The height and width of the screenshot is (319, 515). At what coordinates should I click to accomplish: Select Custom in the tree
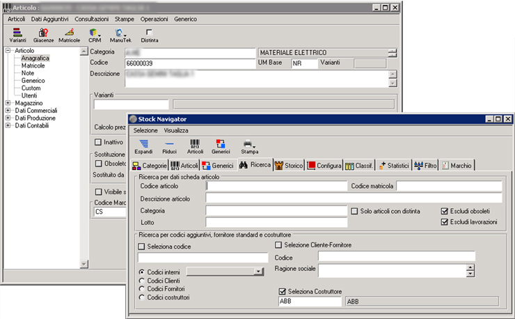point(31,88)
